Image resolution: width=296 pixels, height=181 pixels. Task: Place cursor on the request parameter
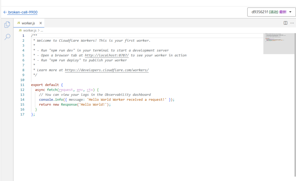pos(66,90)
